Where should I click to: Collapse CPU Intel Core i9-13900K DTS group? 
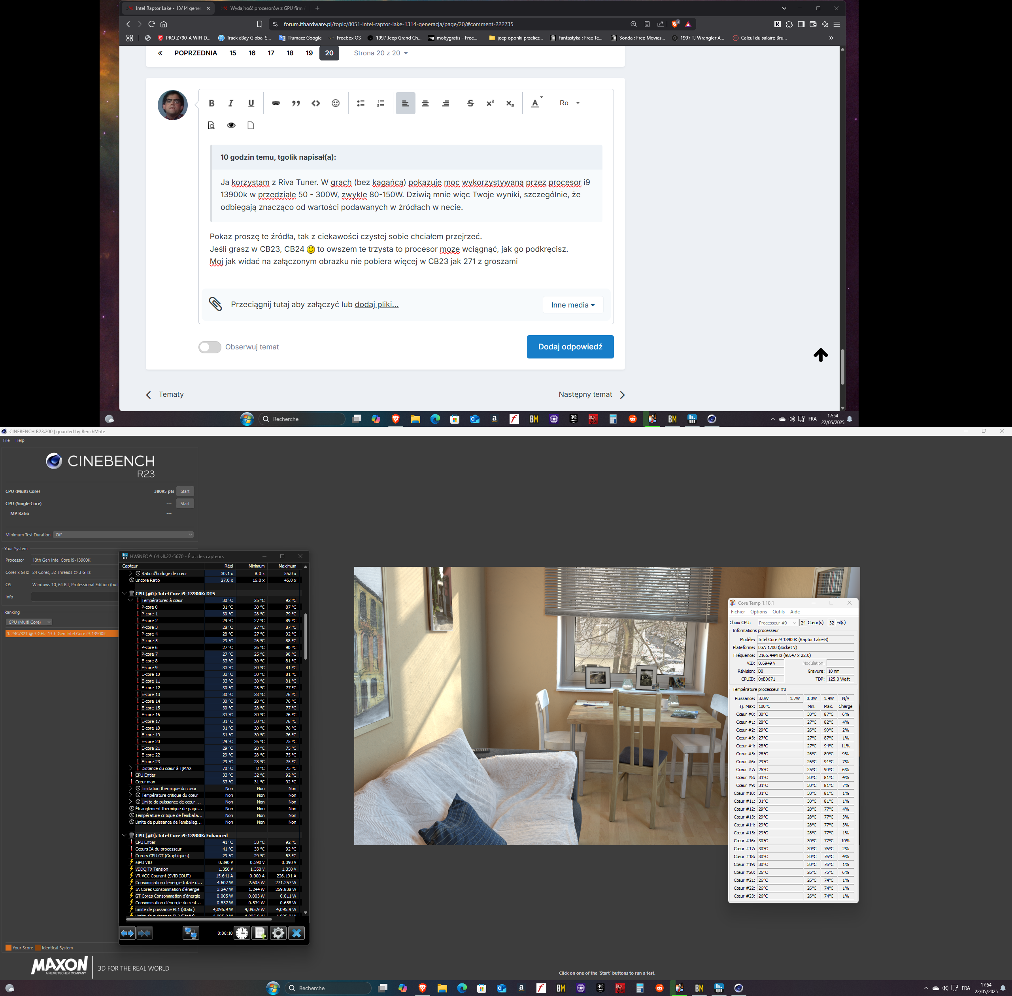[125, 593]
